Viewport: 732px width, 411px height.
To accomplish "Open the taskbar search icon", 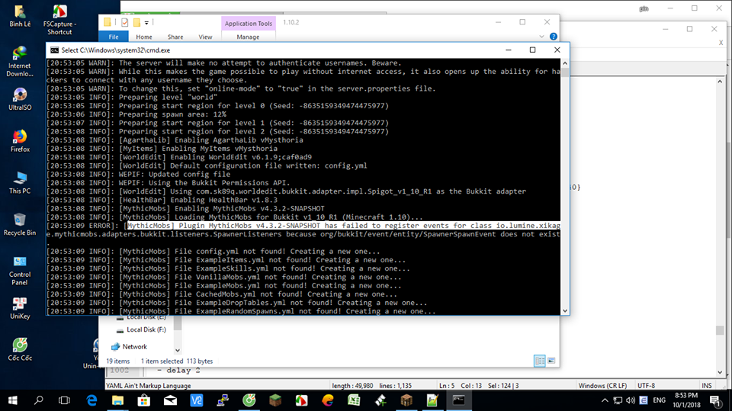I will tap(38, 400).
